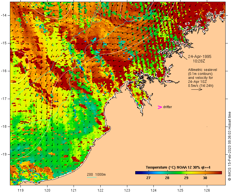
Task: Click the latitude axis label '-14'
Action: 3,15
